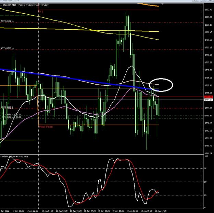Click the 10 Jan 03:30 time label

point(61,211)
